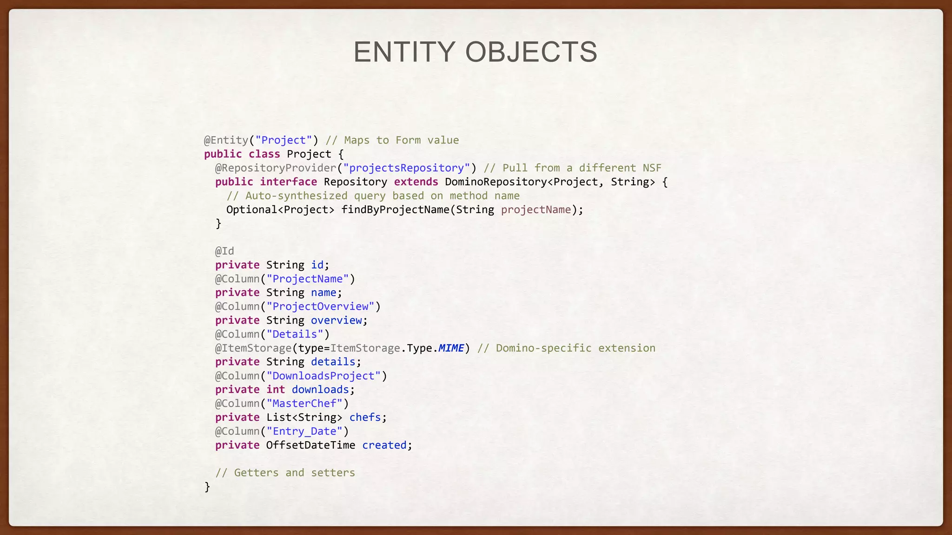Click the @Column("Details") annotation
Screen dimensions: 952x535
[x=272, y=334]
